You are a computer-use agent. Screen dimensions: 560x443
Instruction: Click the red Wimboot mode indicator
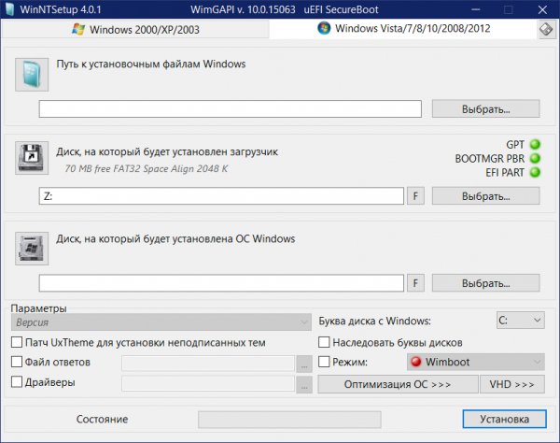pyautogui.click(x=415, y=362)
